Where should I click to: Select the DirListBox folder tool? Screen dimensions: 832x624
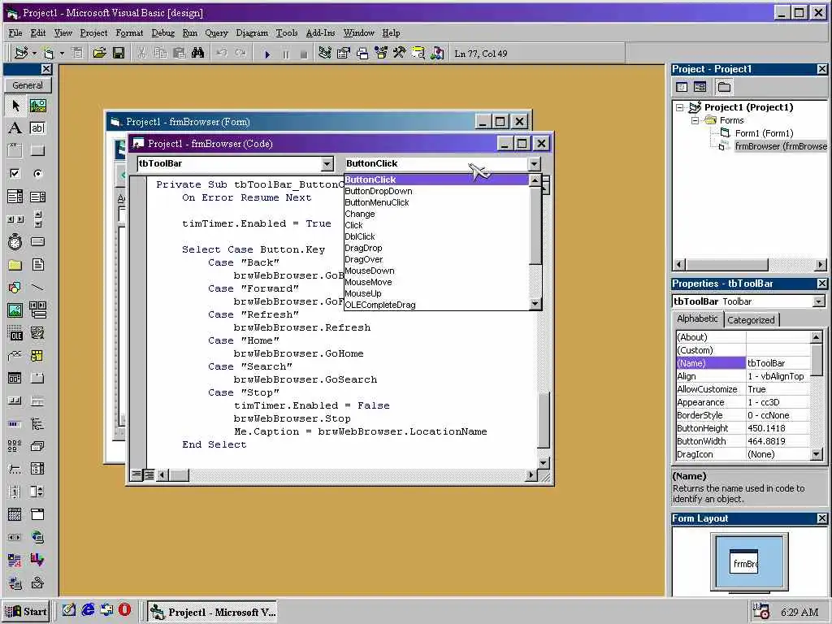[x=15, y=264]
